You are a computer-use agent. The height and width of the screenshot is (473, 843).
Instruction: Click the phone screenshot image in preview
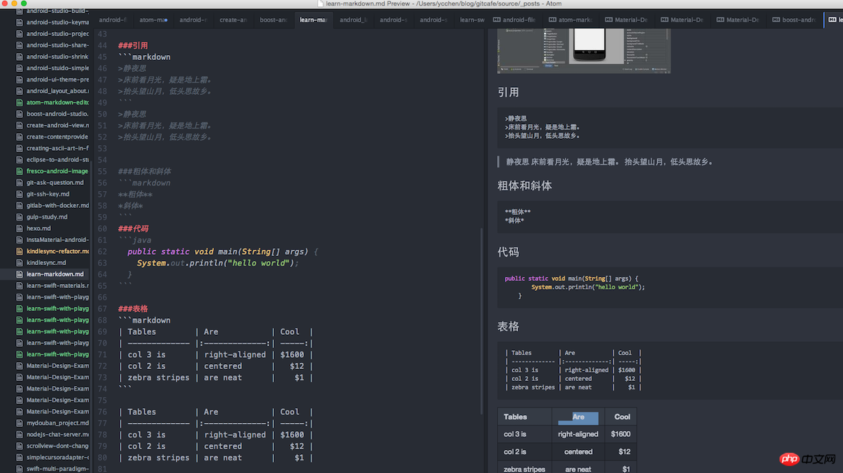coord(584,50)
